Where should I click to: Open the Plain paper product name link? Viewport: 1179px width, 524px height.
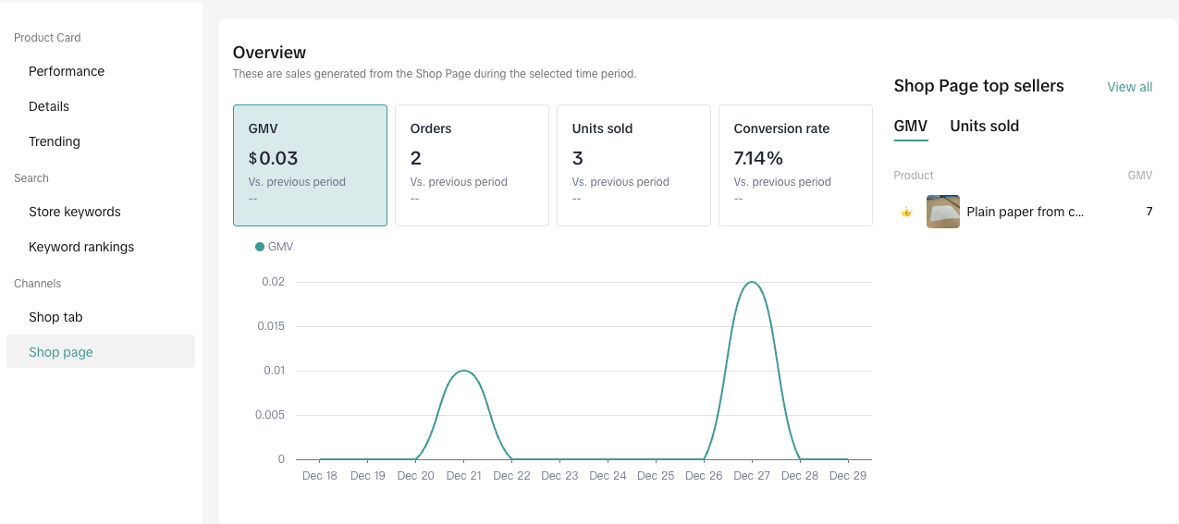pyautogui.click(x=1025, y=212)
